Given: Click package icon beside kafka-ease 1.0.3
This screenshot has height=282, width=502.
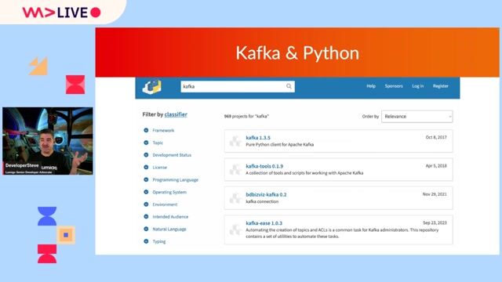Looking at the screenshot, I should tap(235, 230).
